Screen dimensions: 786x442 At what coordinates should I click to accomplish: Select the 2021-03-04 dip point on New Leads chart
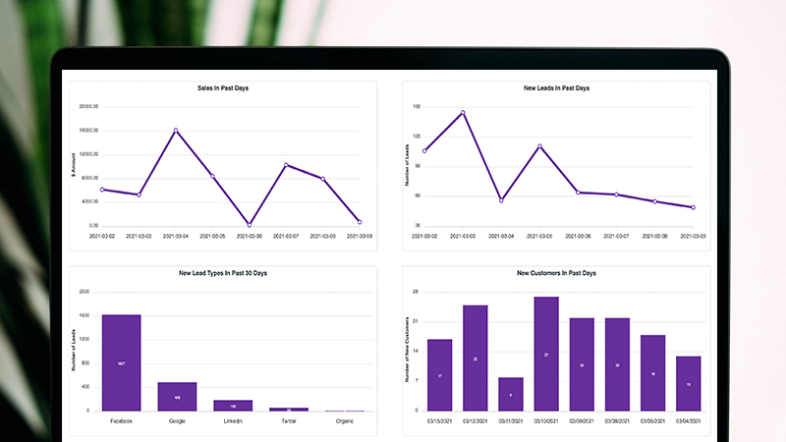coord(501,200)
